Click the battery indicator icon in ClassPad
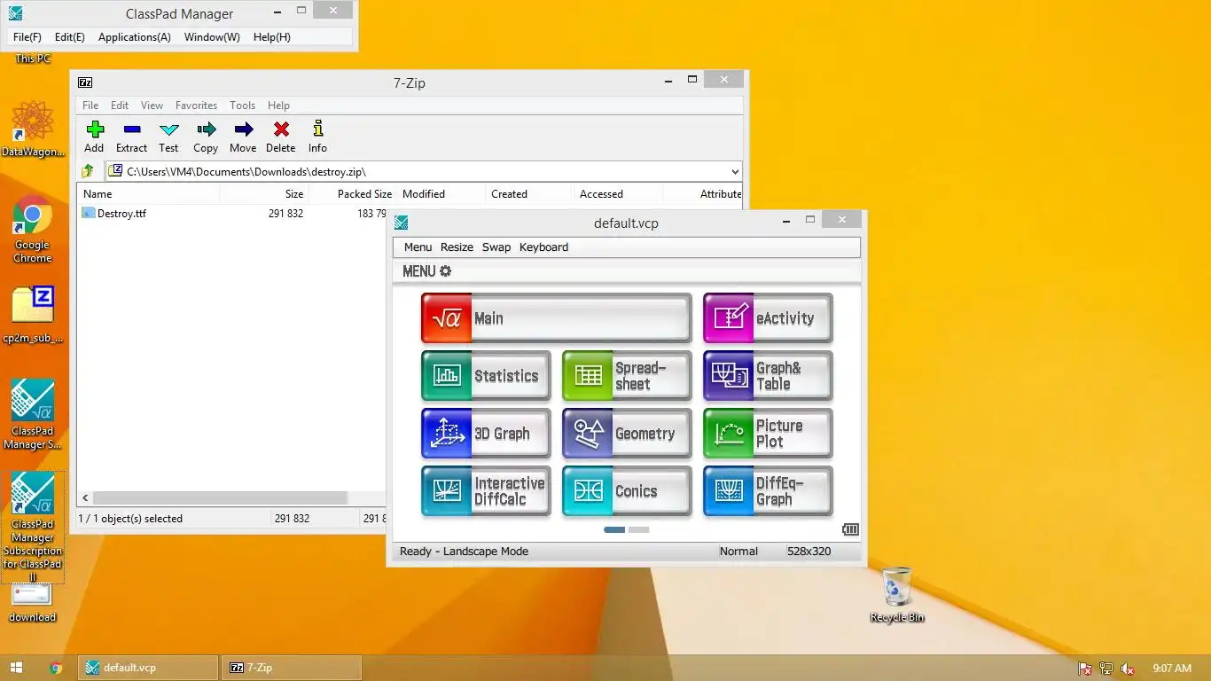Image resolution: width=1211 pixels, height=681 pixels. (x=850, y=529)
